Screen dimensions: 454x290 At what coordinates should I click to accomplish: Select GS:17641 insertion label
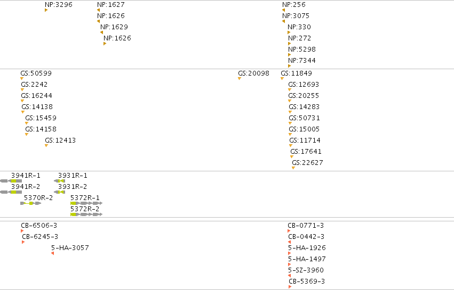pos(306,151)
